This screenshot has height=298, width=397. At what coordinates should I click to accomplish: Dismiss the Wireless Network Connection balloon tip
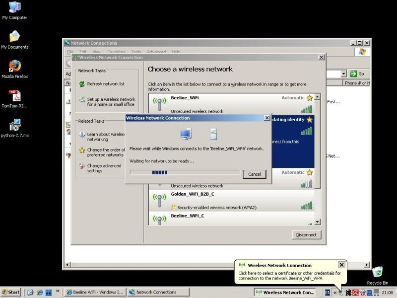pyautogui.click(x=341, y=265)
